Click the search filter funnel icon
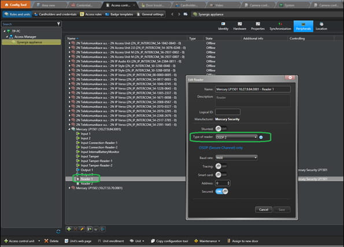344x247 pixels. [58, 24]
